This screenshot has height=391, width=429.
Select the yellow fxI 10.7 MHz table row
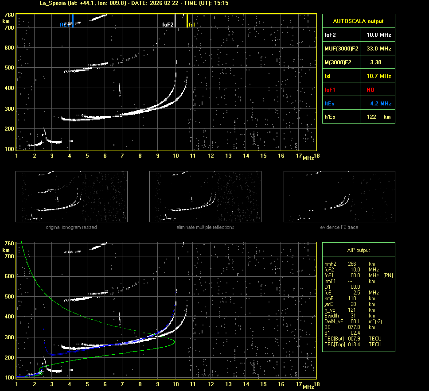click(x=358, y=76)
